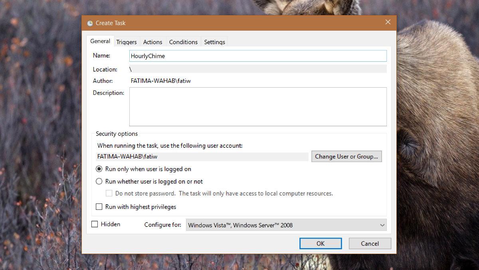Open the Actions tab
This screenshot has height=270, width=479.
click(x=152, y=41)
